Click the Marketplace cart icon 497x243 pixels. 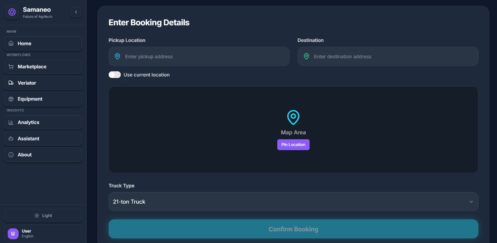11,67
